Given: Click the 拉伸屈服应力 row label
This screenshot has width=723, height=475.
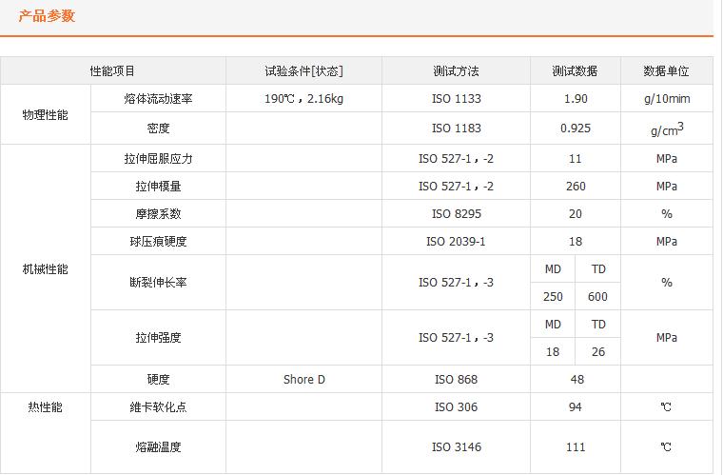Looking at the screenshot, I should point(159,159).
